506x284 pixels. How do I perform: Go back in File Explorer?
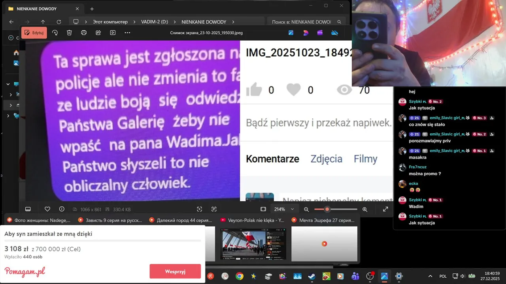[11, 22]
